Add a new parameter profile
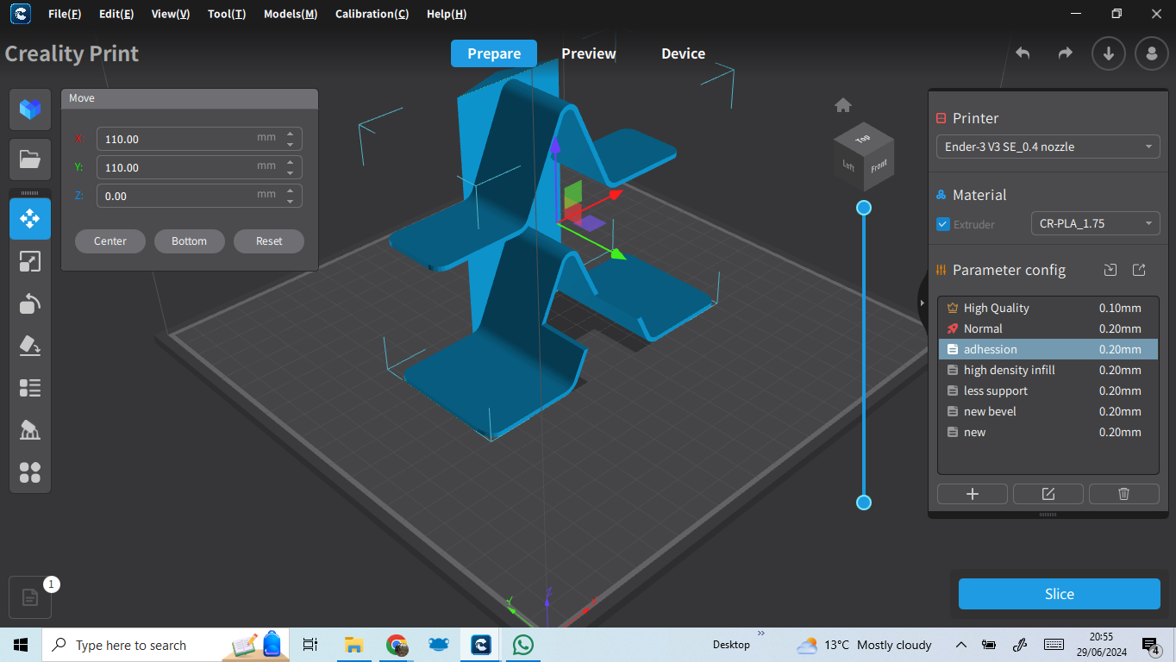Viewport: 1176px width, 662px height. (x=973, y=494)
